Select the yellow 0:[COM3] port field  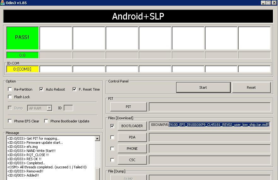(x=22, y=69)
